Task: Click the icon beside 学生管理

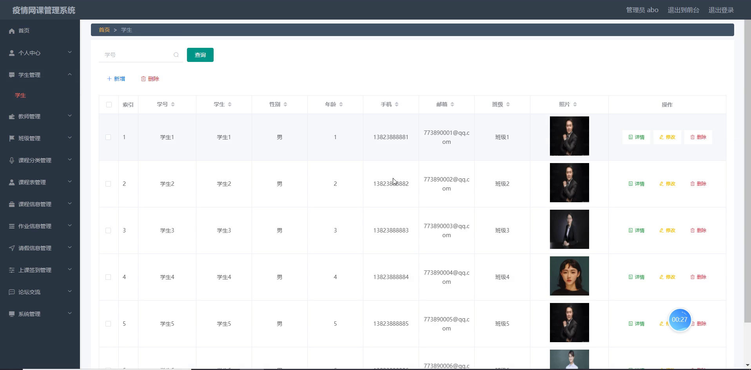Action: click(x=12, y=75)
